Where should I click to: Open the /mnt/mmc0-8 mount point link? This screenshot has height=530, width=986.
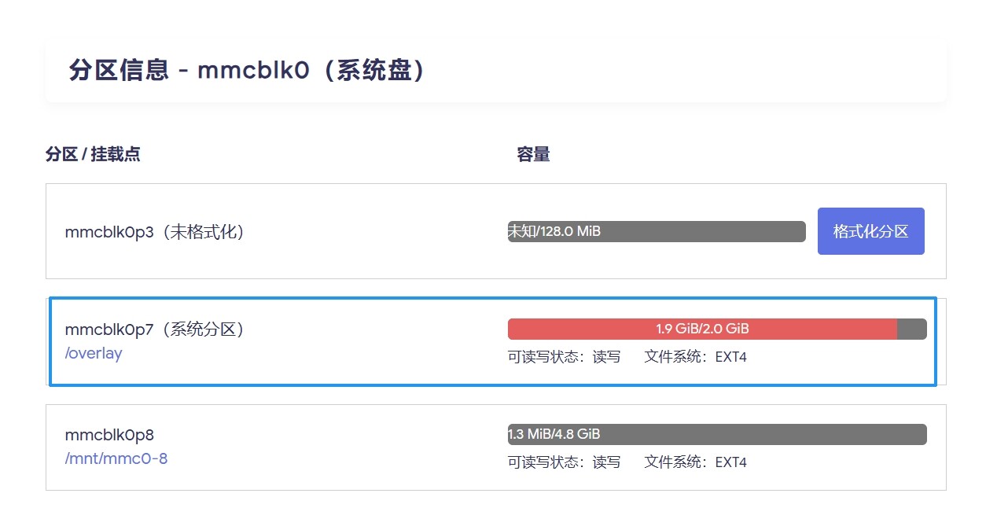click(116, 458)
